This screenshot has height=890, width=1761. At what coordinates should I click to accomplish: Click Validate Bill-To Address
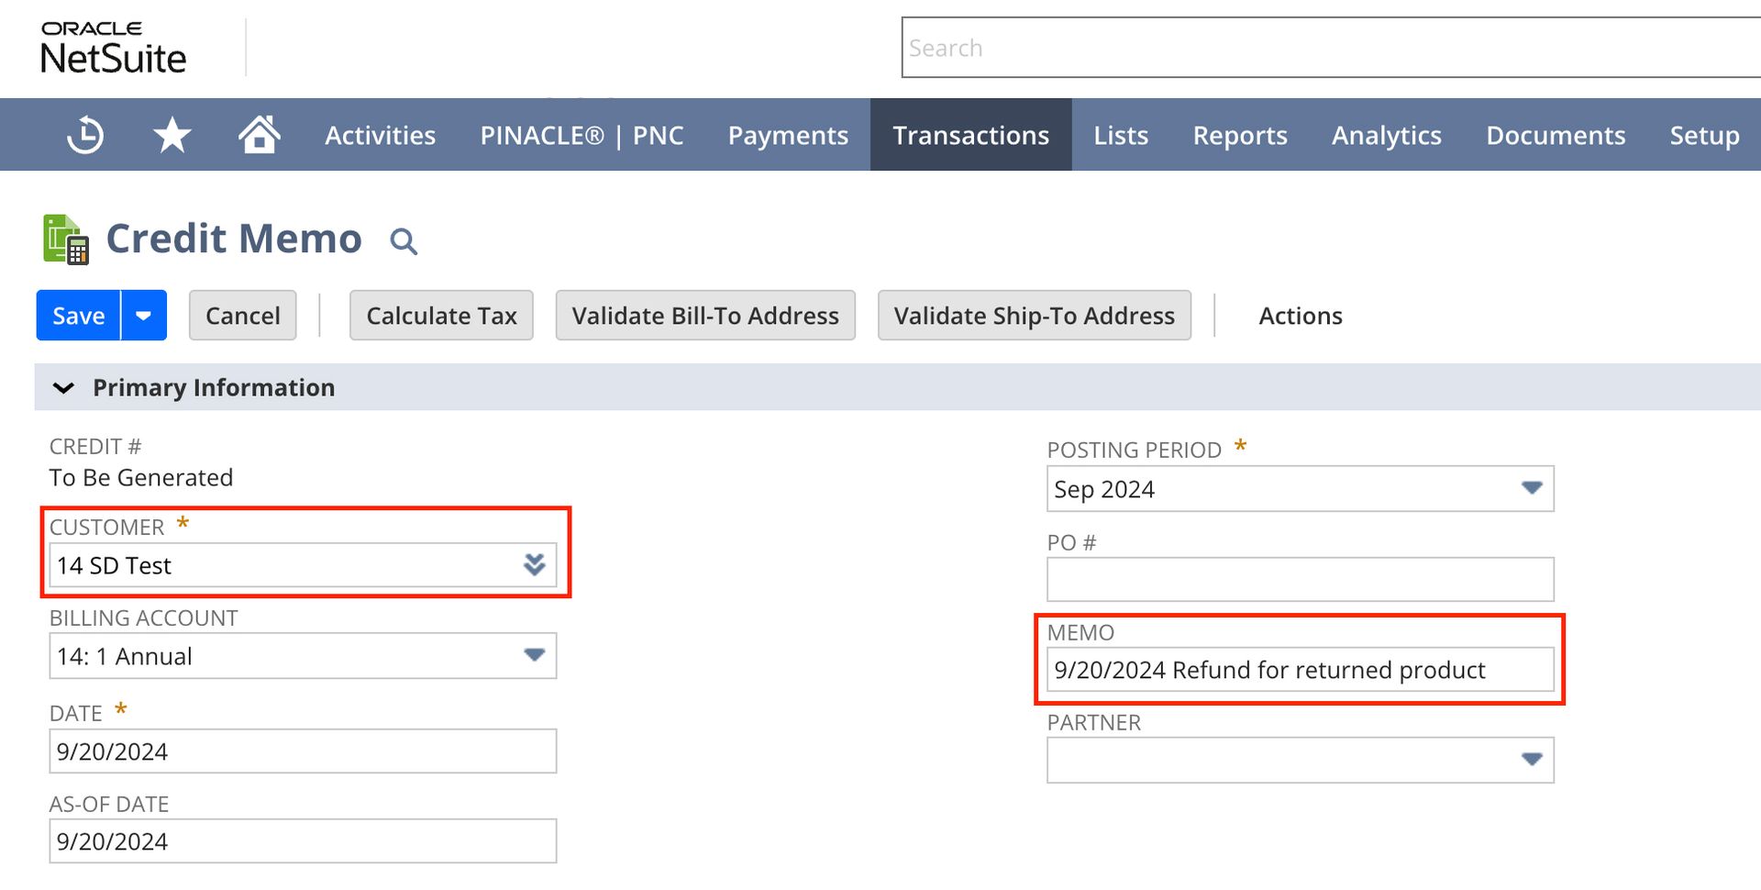tap(705, 316)
